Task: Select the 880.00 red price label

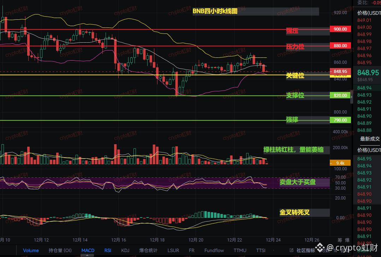Action: coord(340,45)
